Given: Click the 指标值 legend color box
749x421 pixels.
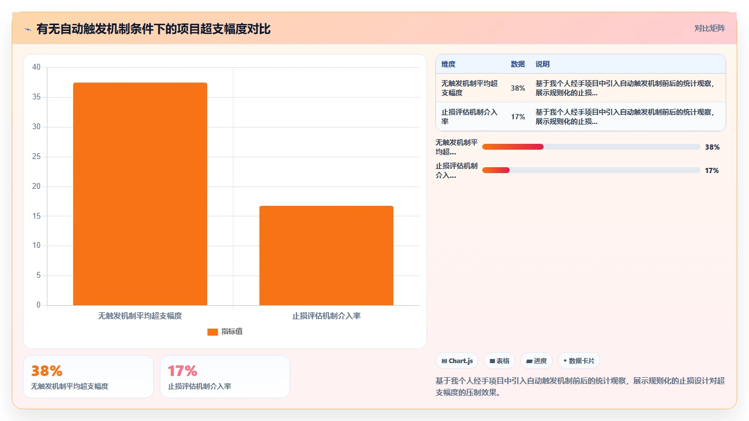Looking at the screenshot, I should pos(212,332).
